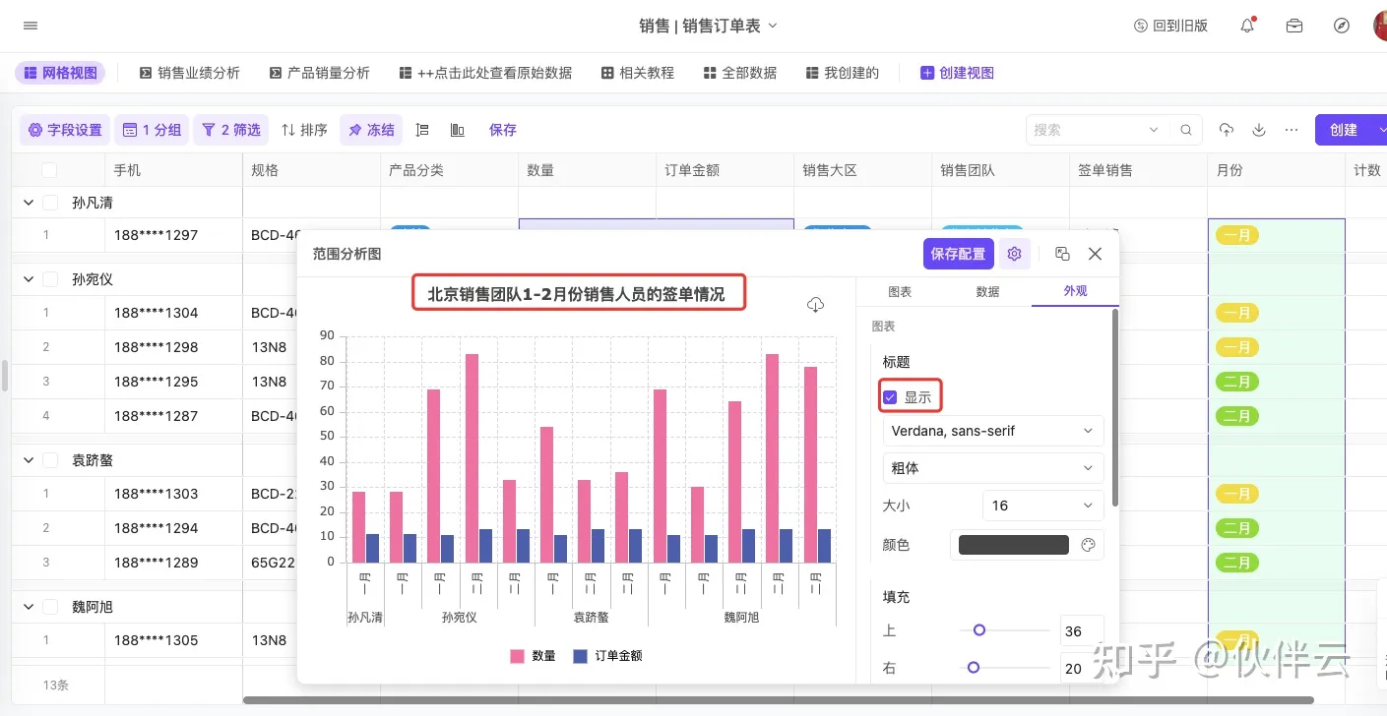
Task: Click the search magnifier icon
Action: click(1186, 130)
